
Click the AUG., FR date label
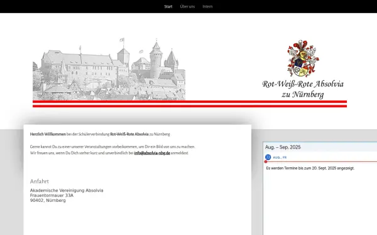(x=280, y=157)
